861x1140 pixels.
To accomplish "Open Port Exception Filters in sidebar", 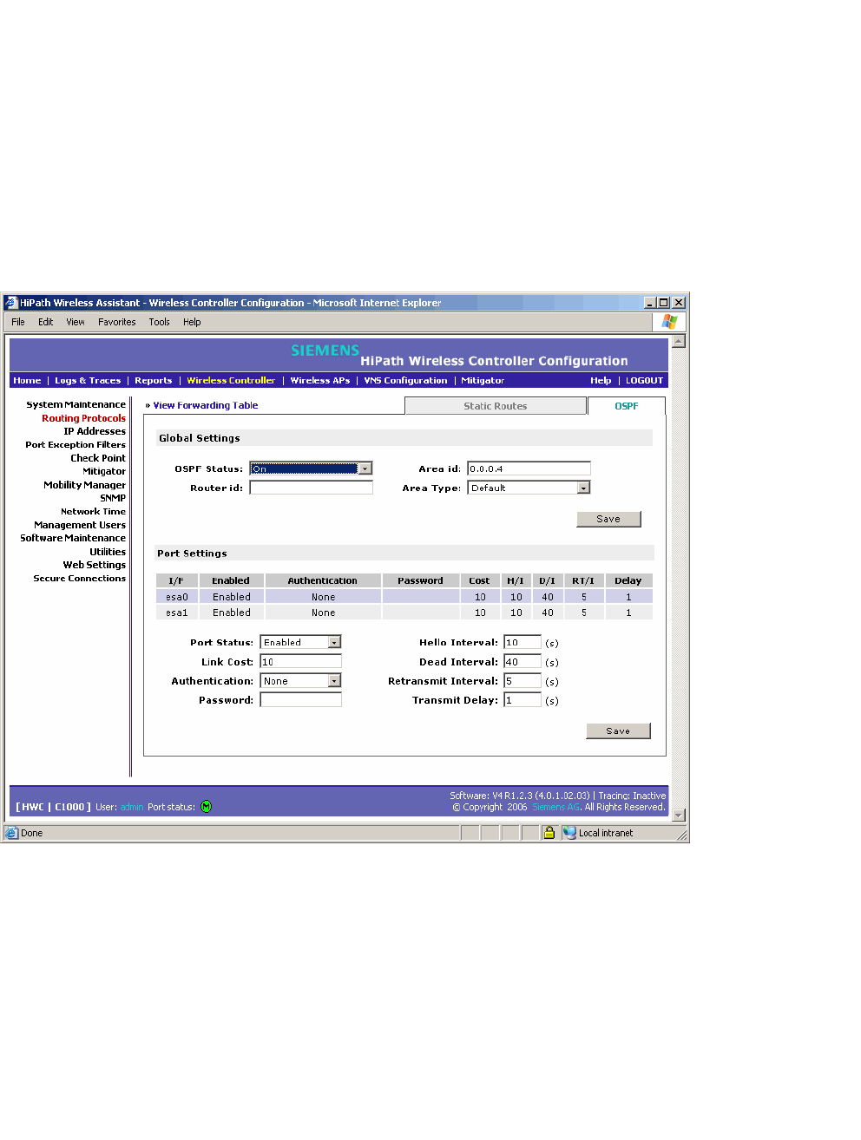I will pos(76,444).
